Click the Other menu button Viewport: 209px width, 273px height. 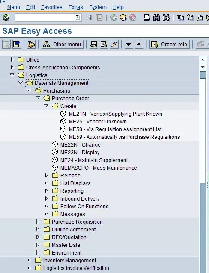pyautogui.click(x=62, y=45)
